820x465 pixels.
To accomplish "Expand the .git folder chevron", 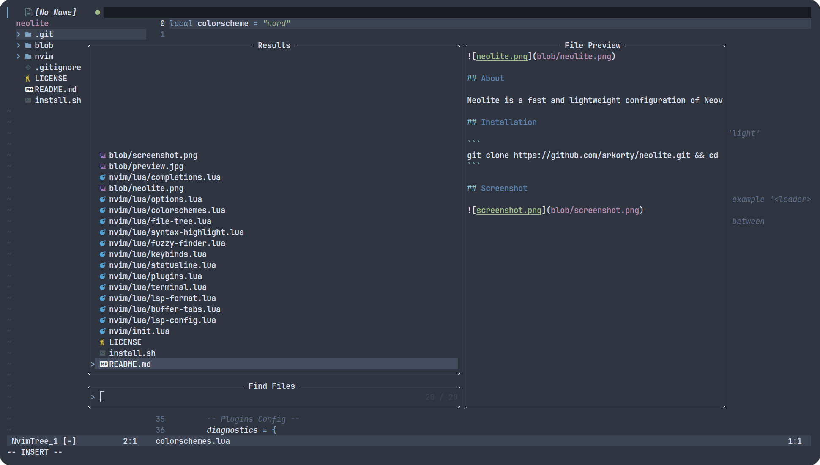I will pyautogui.click(x=19, y=34).
